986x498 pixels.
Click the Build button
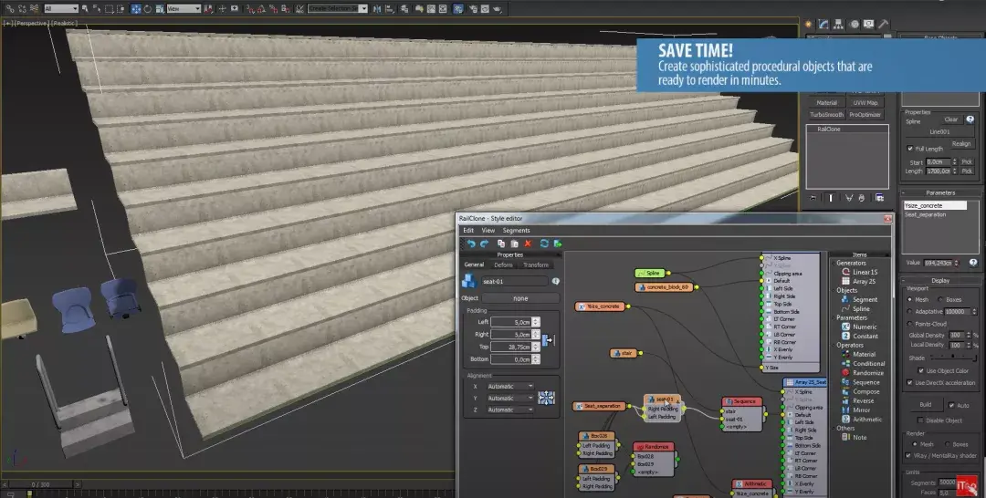click(x=925, y=404)
